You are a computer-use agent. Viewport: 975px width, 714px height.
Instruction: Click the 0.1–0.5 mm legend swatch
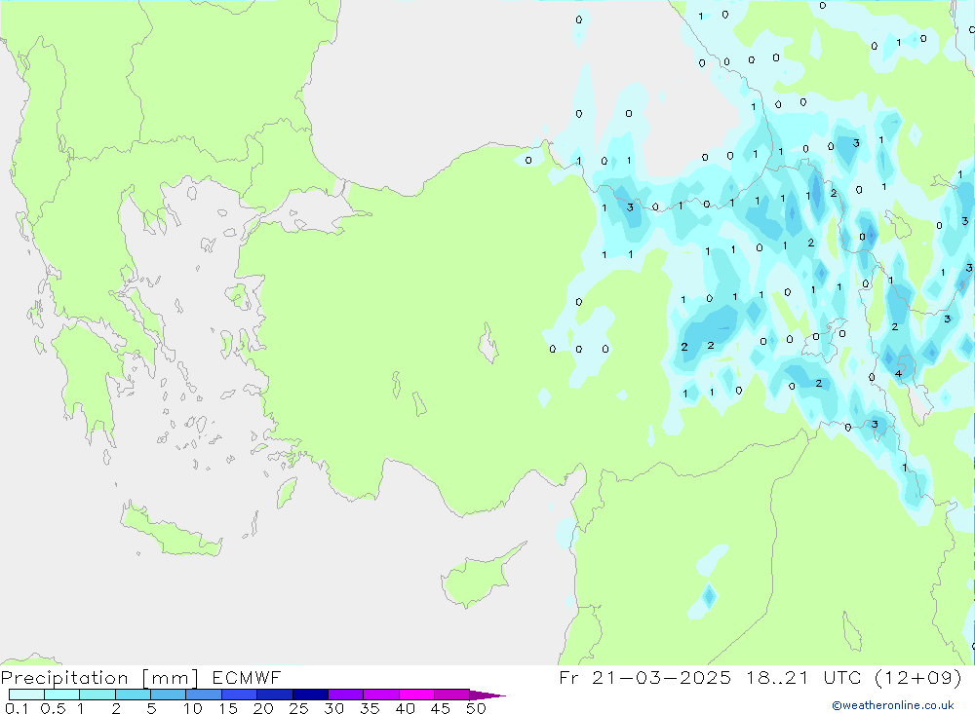click(26, 695)
